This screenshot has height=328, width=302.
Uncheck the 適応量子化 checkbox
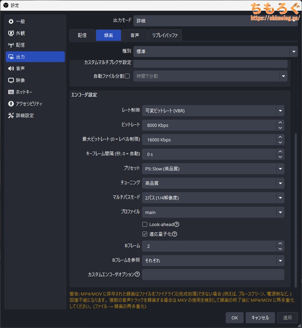pyautogui.click(x=145, y=234)
